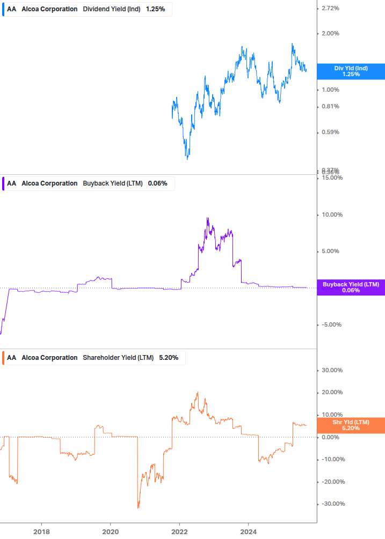Click the 30.00% axis value in shareholder pane
This screenshot has width=385, height=539.
(332, 371)
